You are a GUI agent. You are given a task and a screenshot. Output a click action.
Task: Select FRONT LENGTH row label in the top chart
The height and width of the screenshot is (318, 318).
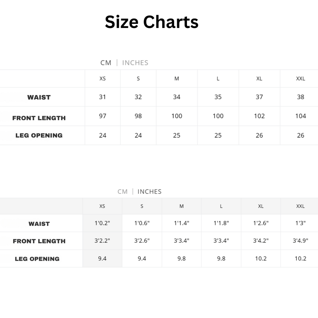39,118
